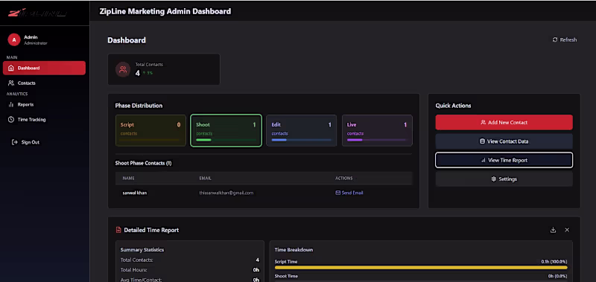Select the Script phase card
The image size is (596, 282).
pyautogui.click(x=150, y=130)
